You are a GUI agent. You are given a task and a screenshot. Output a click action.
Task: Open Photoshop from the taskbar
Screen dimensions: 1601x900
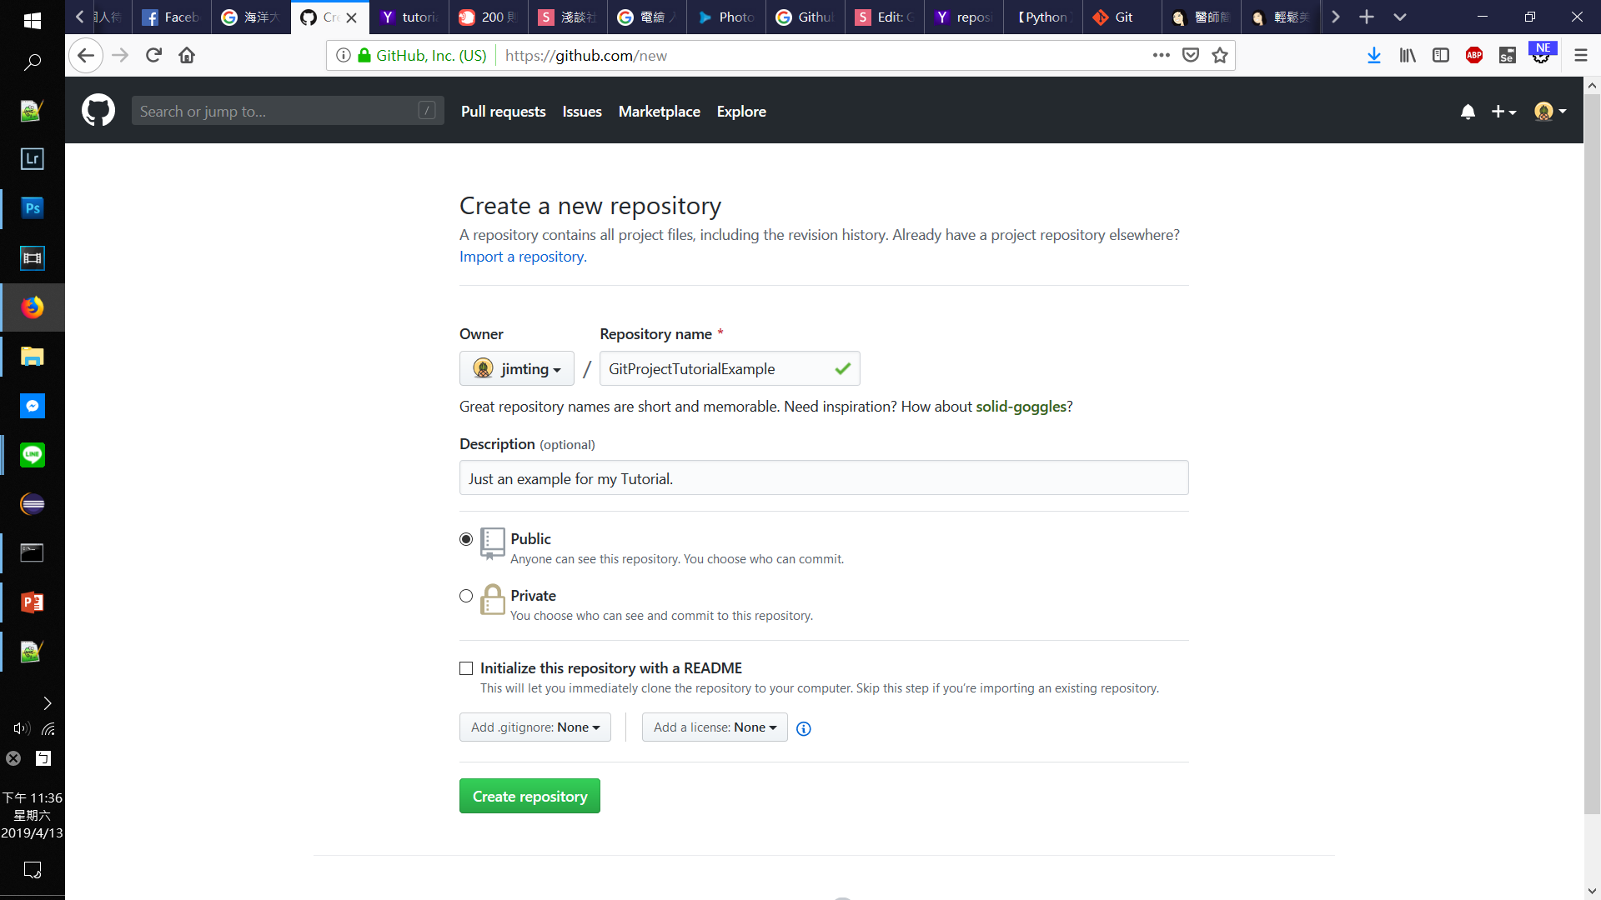point(32,208)
